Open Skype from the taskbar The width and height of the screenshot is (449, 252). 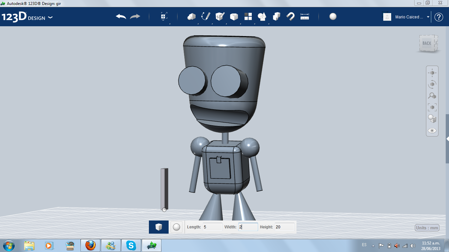[131, 245]
